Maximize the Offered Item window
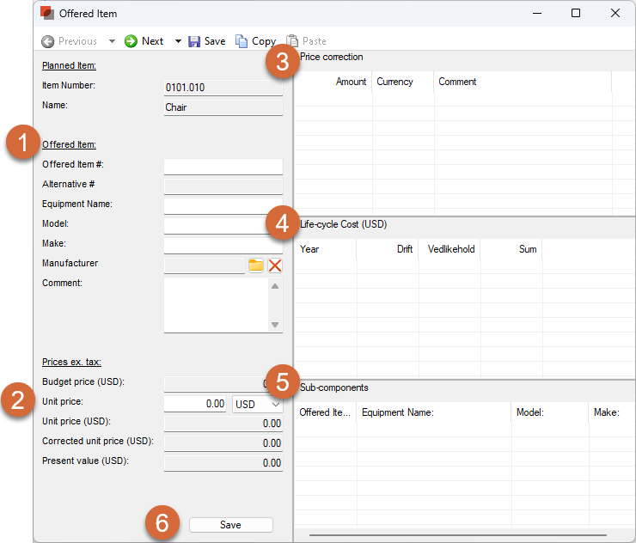 576,14
